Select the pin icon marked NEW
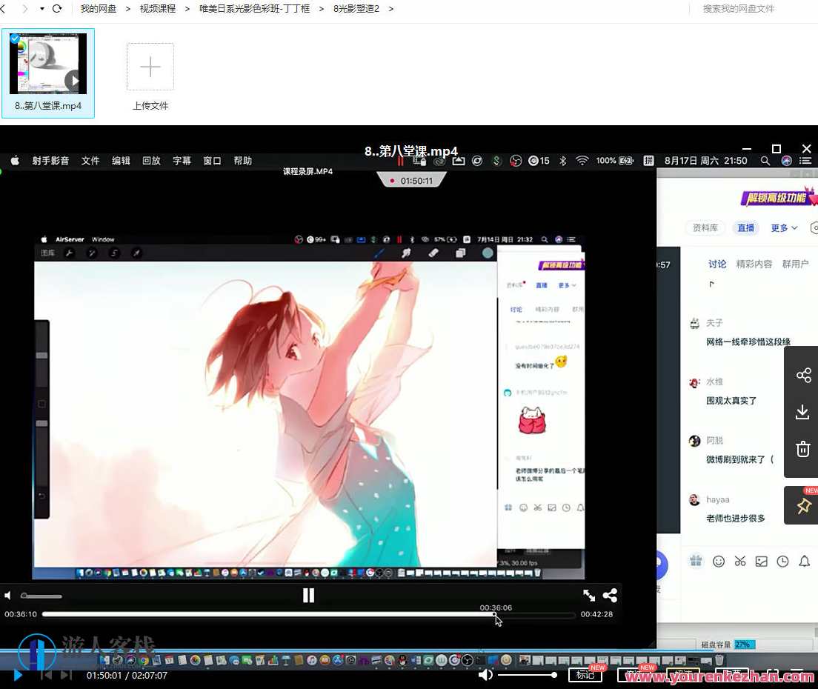 803,505
